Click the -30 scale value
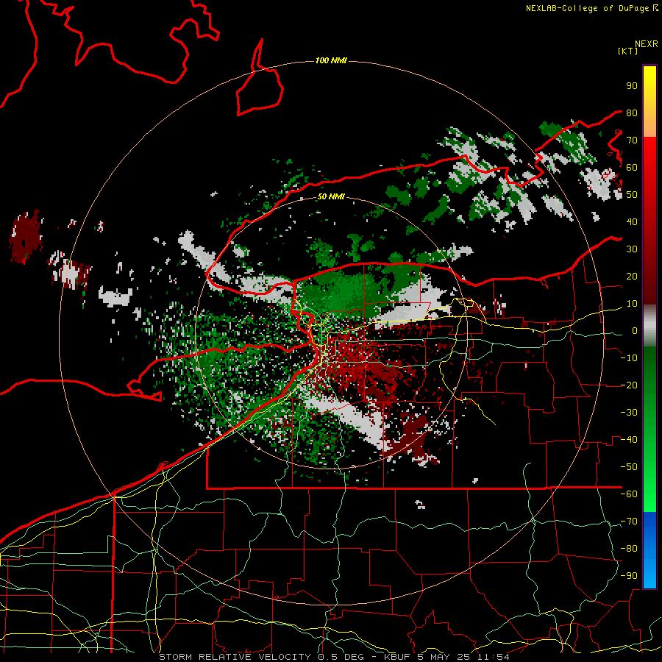Screen dimensions: 662x662 tap(629, 413)
